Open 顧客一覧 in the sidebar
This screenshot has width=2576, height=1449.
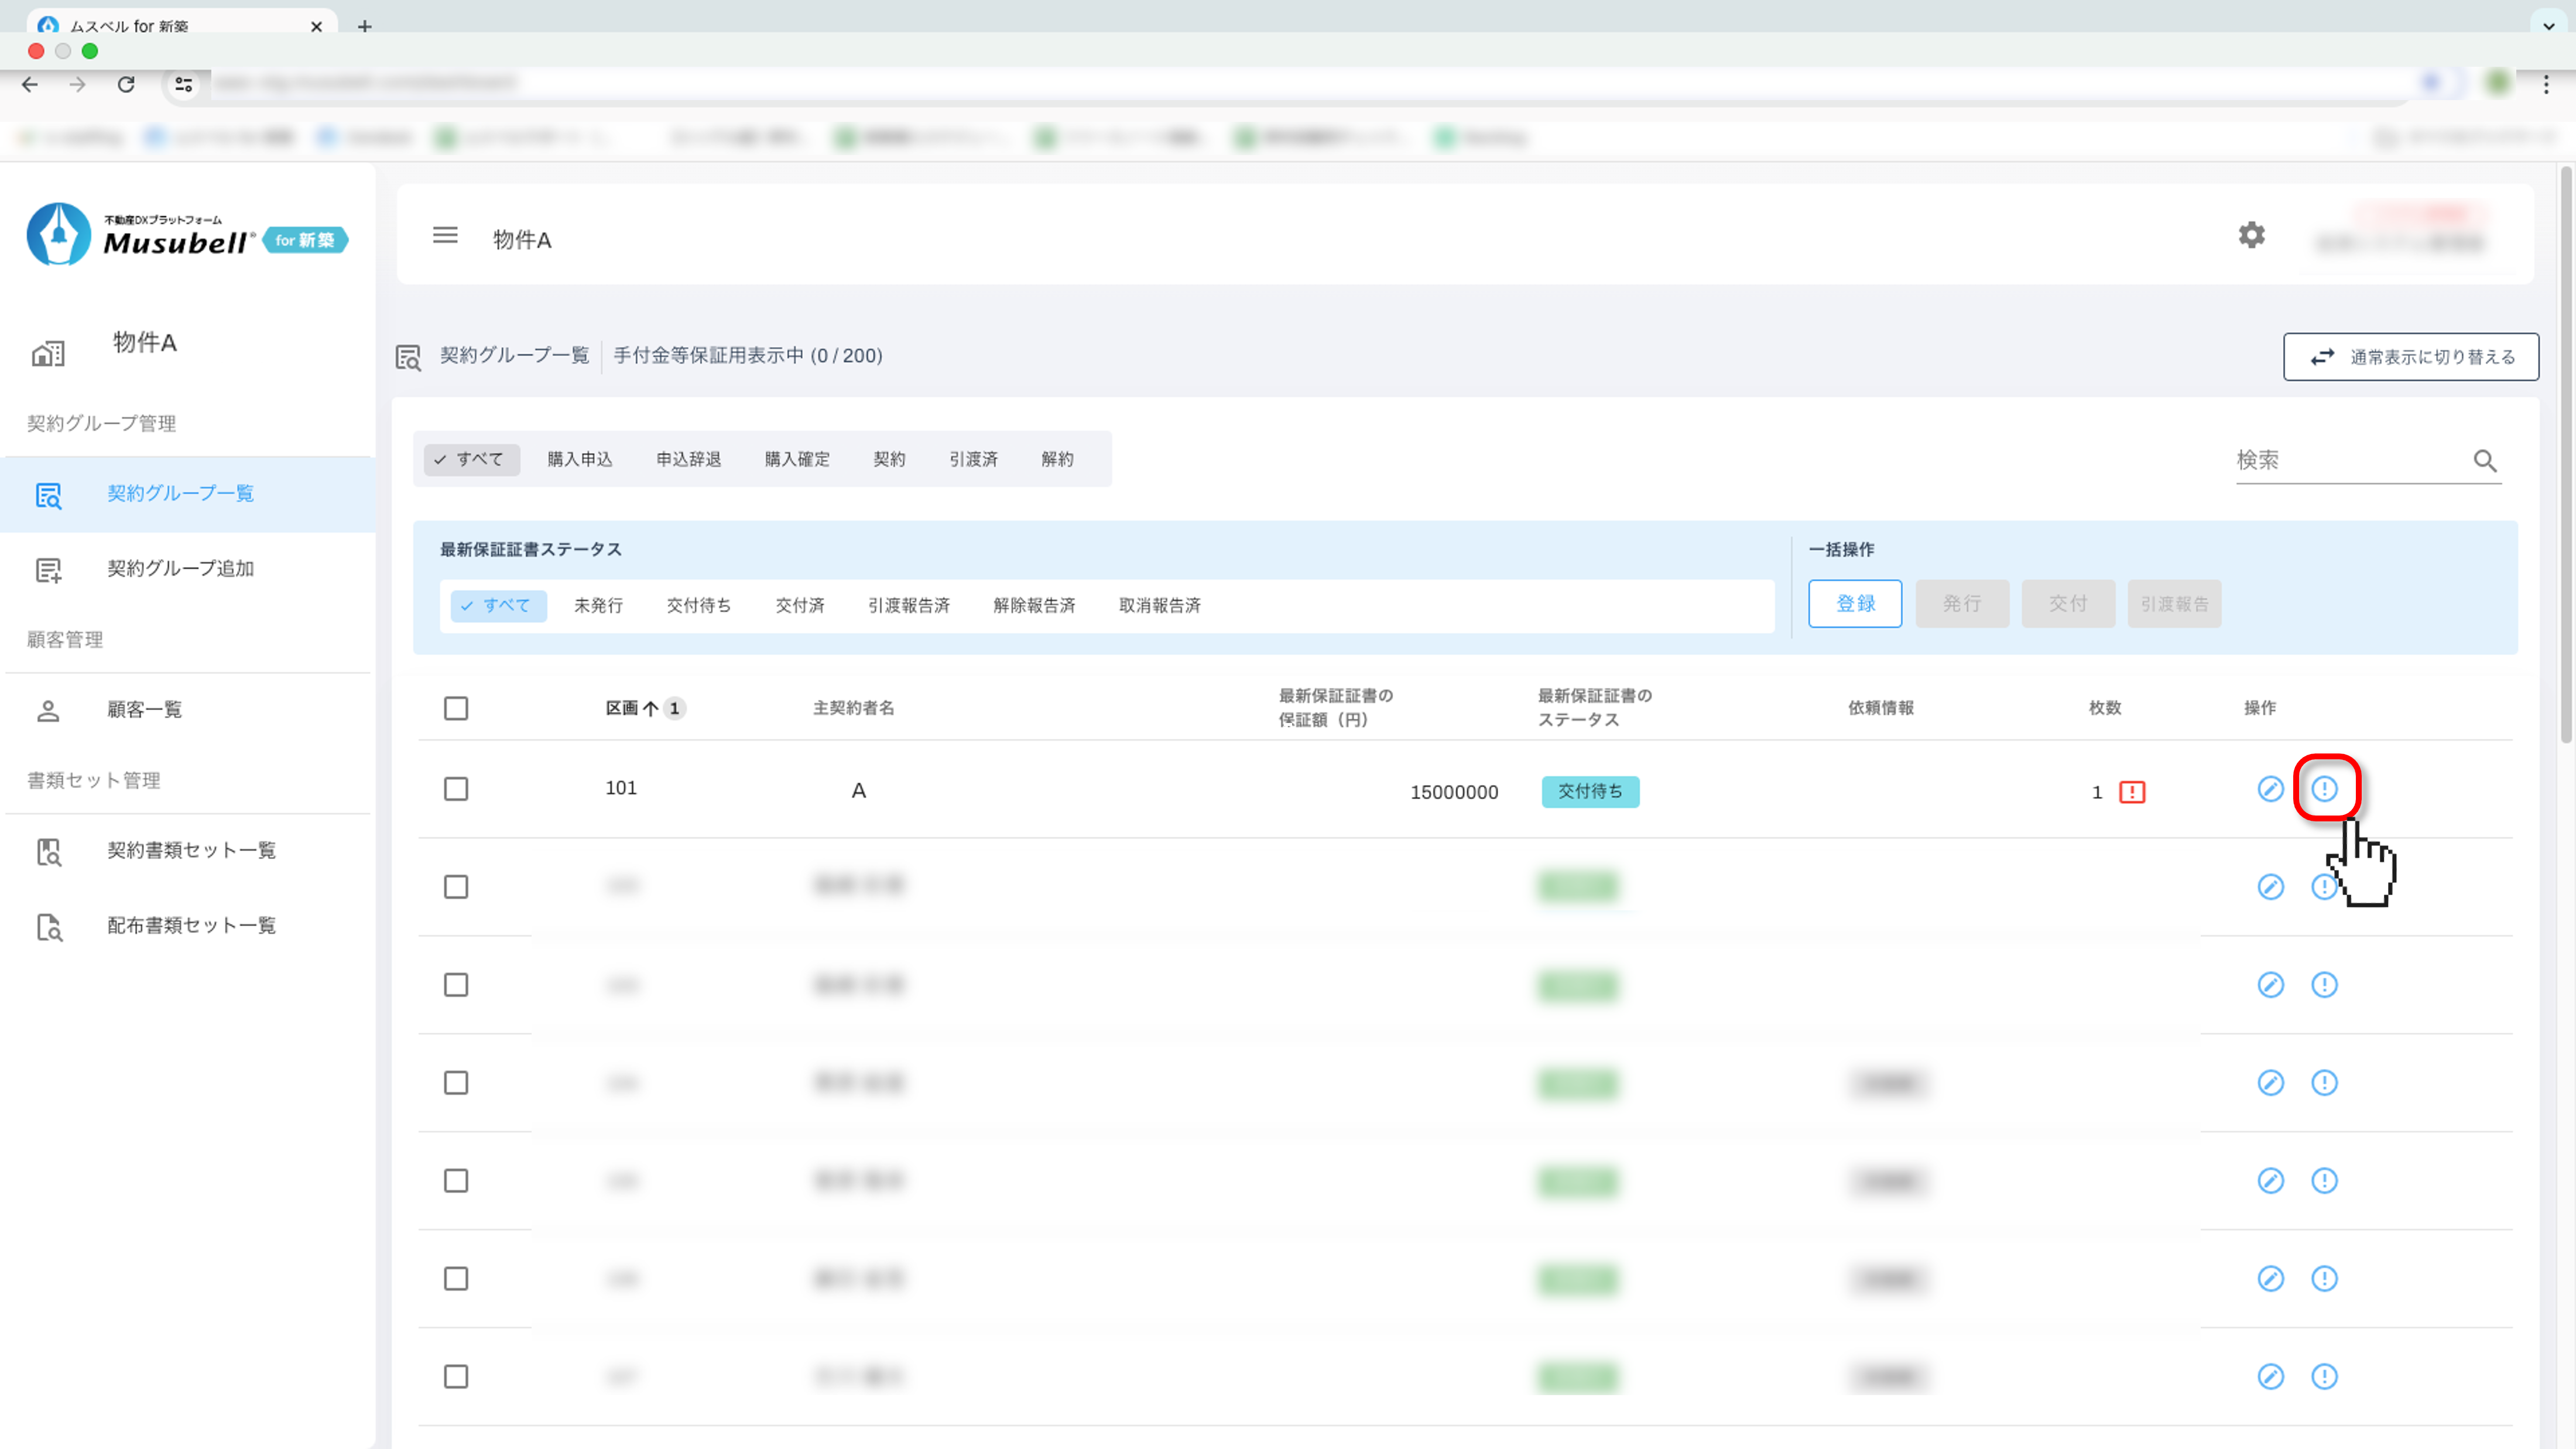(x=145, y=710)
